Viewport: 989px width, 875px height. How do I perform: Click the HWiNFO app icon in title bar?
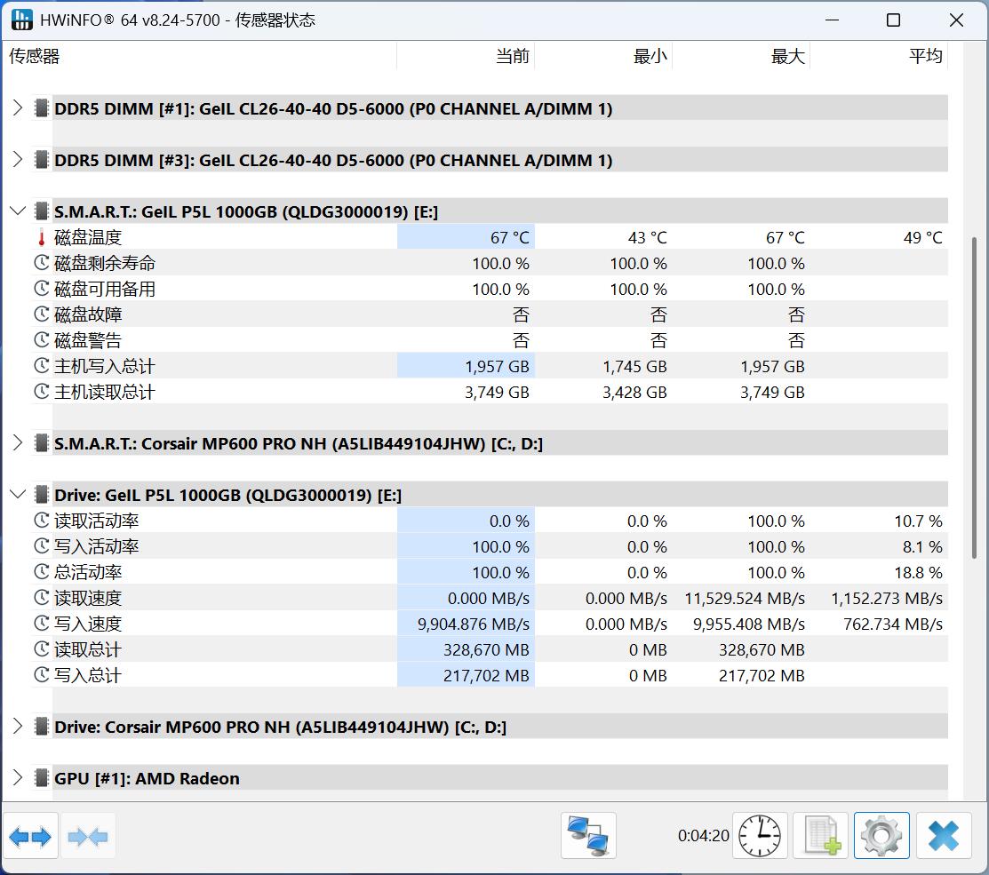tap(22, 20)
